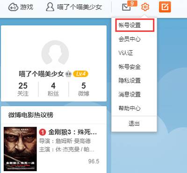The image size is (187, 173).
Task: Open the 游戏 game controller icon
Action: tap(13, 7)
